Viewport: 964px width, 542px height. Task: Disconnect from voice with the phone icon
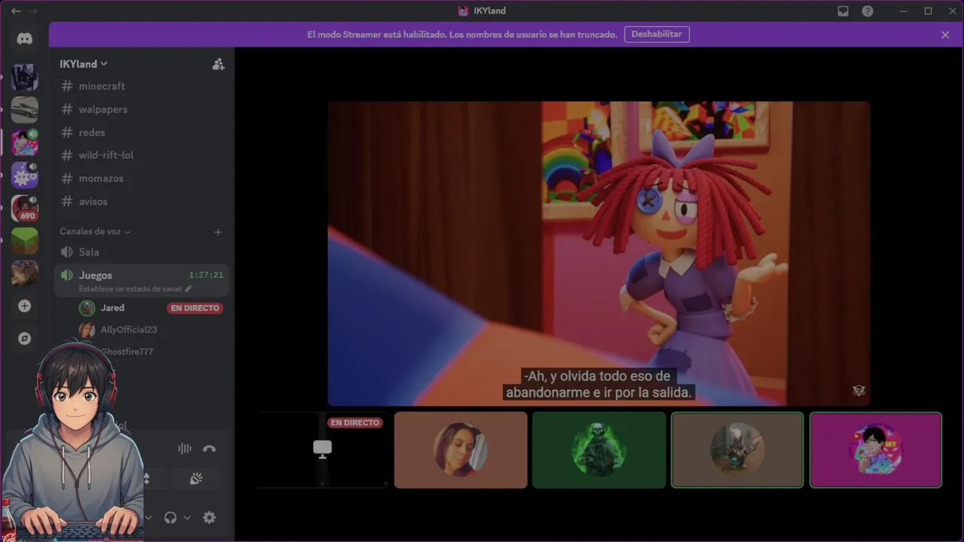point(209,449)
